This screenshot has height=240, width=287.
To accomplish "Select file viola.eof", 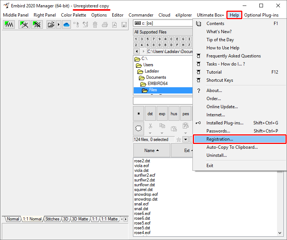I will pos(141,166).
